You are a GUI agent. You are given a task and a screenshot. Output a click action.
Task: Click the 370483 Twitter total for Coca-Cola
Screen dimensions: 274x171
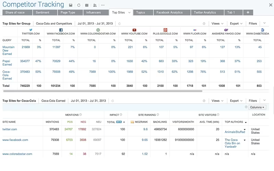point(25,72)
